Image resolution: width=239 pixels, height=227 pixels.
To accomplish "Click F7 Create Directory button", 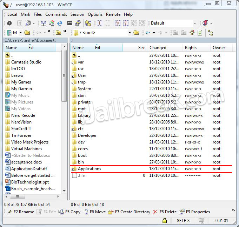I will click(129, 212).
